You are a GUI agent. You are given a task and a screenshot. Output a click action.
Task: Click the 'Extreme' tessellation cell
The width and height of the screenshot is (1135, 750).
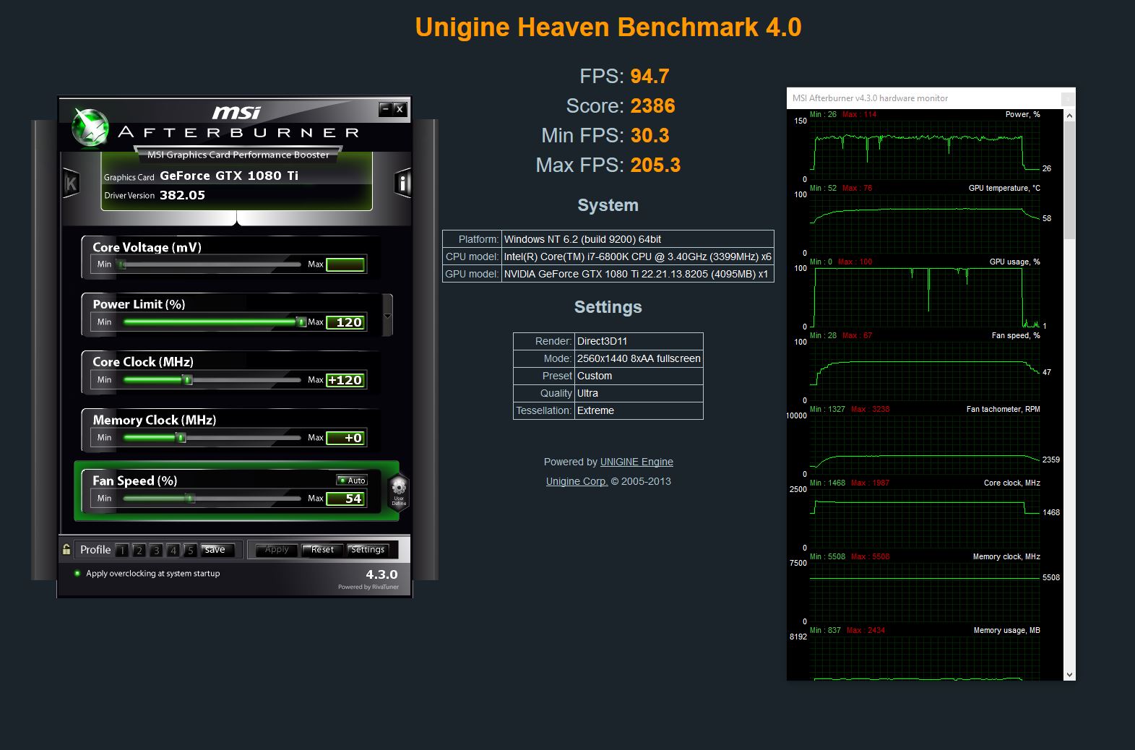click(639, 410)
